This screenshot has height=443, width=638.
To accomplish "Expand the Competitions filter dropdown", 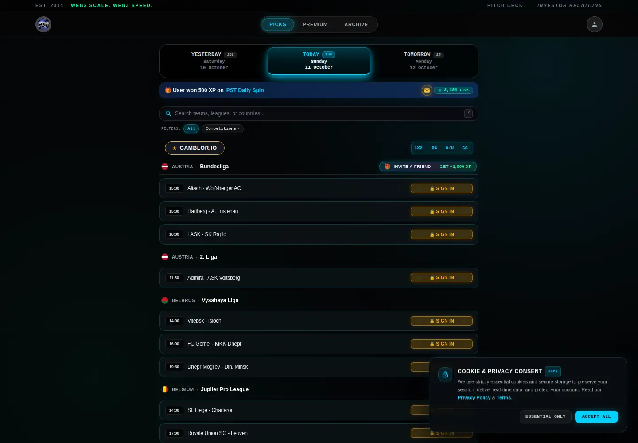I will click(x=222, y=129).
